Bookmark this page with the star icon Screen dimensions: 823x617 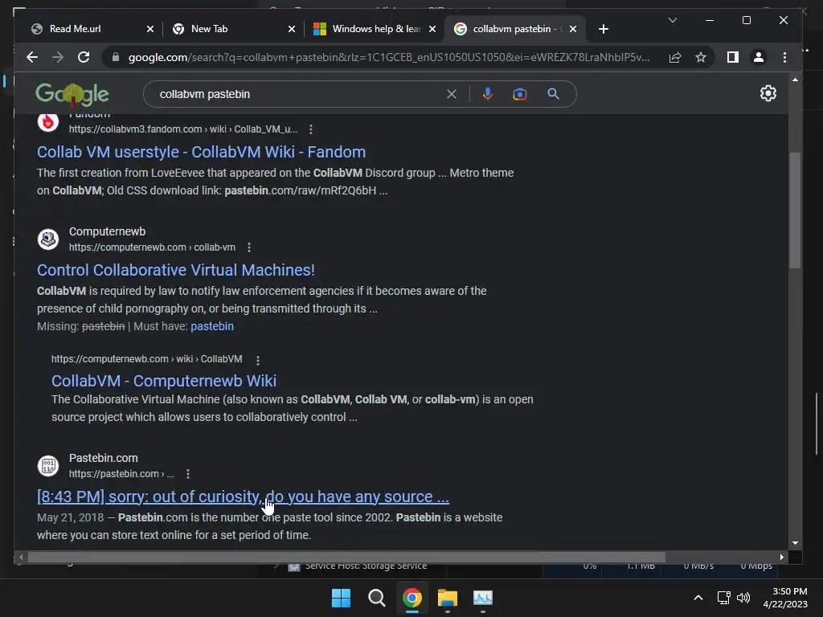701,57
